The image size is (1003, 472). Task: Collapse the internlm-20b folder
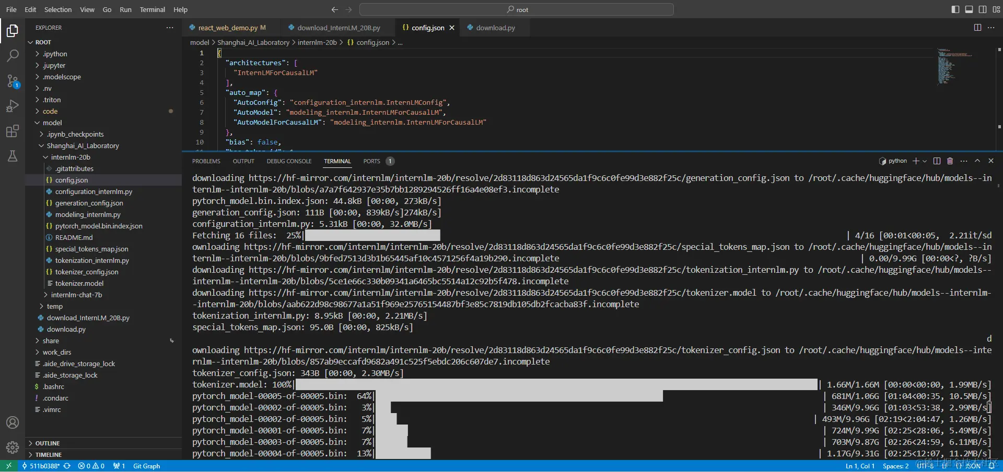[104, 157]
